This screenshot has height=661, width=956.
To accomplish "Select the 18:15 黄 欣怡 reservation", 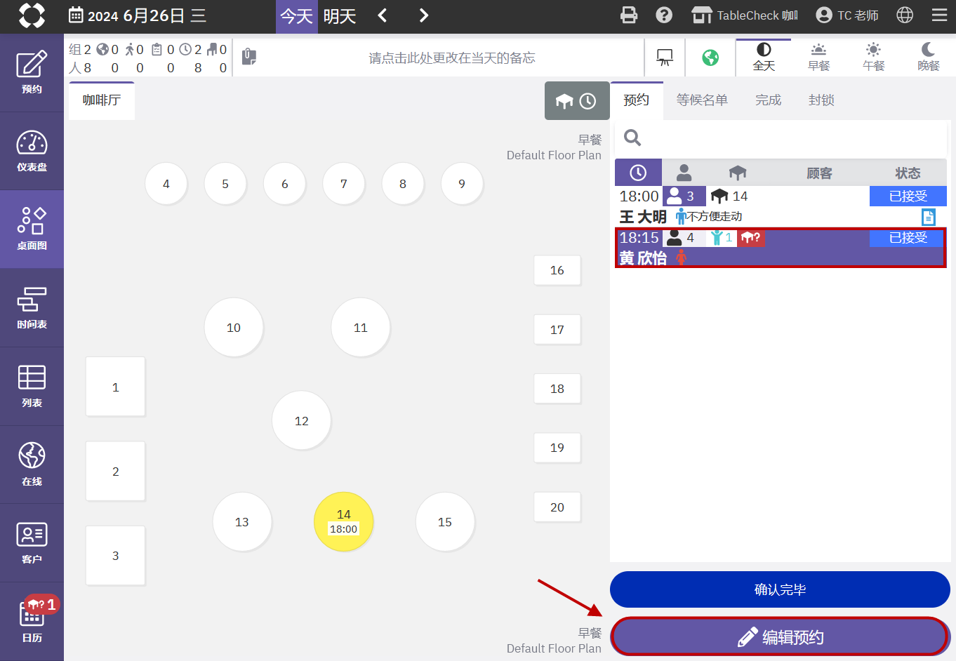I will (x=781, y=248).
